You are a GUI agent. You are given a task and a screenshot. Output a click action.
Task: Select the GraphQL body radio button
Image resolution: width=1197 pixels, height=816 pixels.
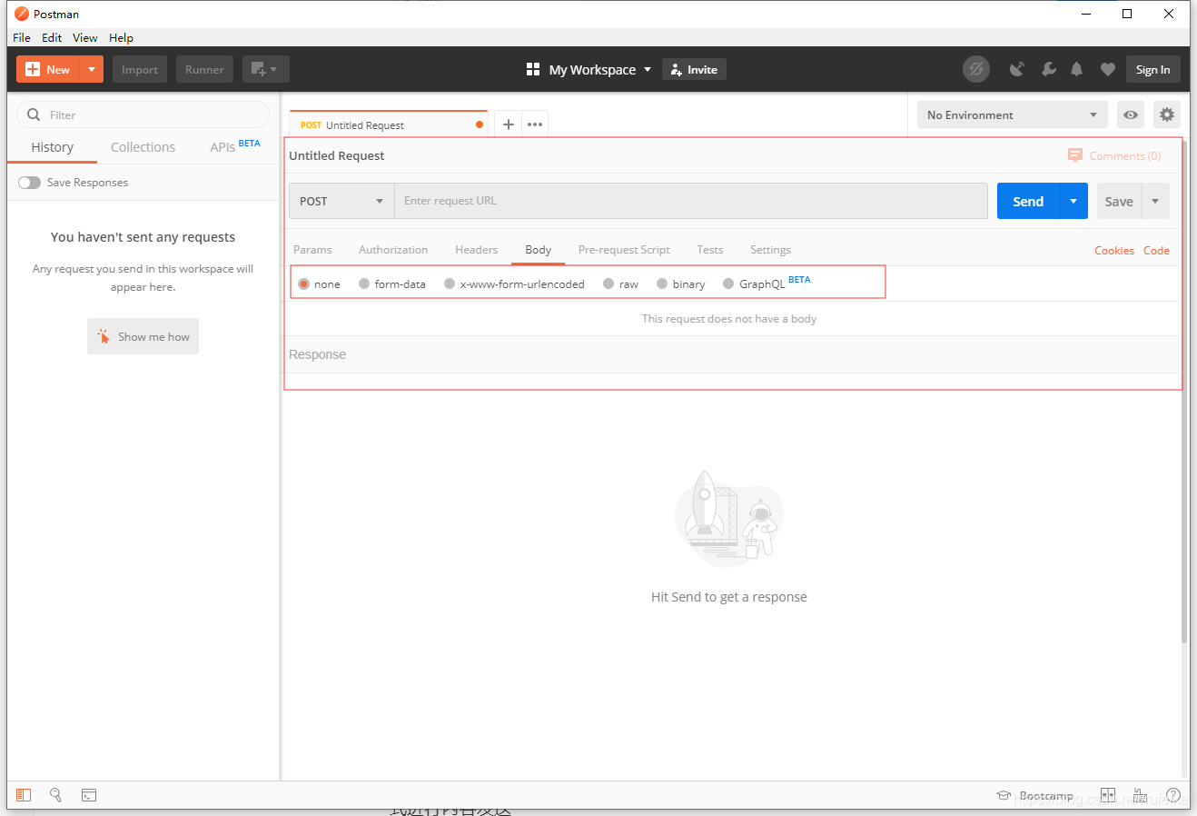728,284
